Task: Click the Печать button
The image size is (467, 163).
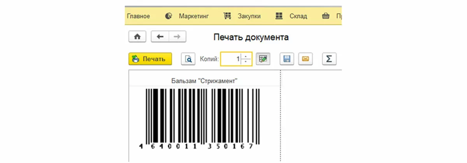Action: (x=150, y=59)
